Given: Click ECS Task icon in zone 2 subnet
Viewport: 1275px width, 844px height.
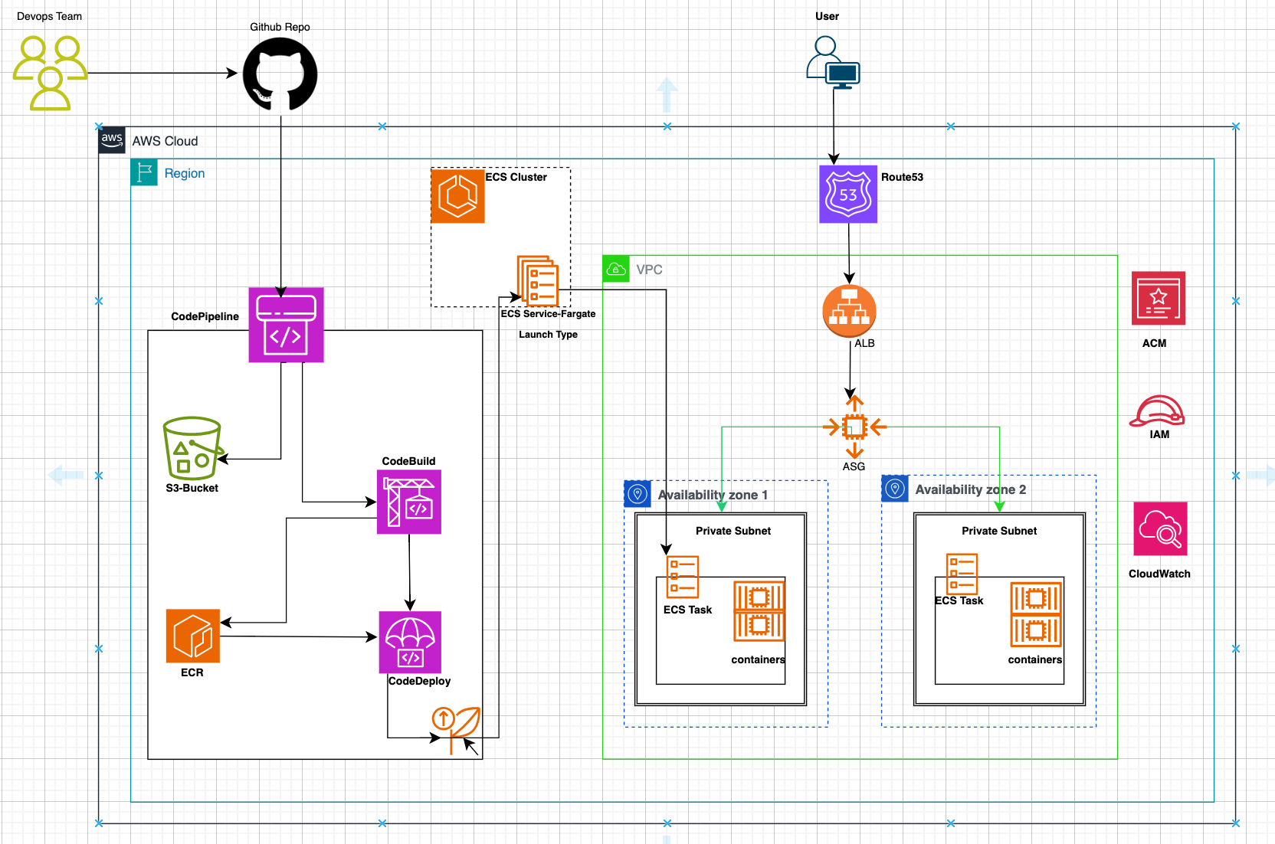Looking at the screenshot, I should (x=962, y=574).
